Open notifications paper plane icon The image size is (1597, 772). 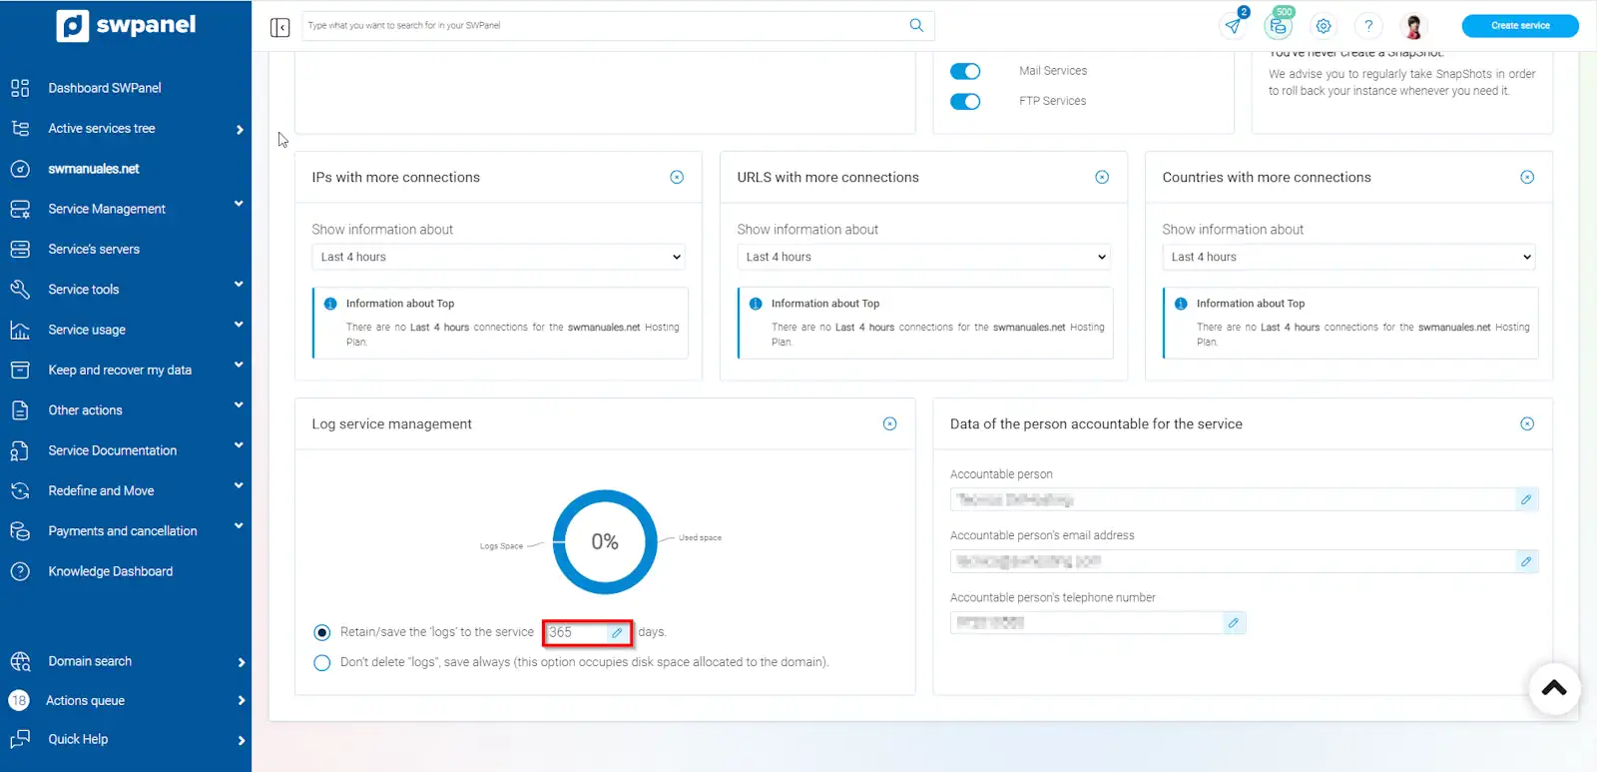1234,26
